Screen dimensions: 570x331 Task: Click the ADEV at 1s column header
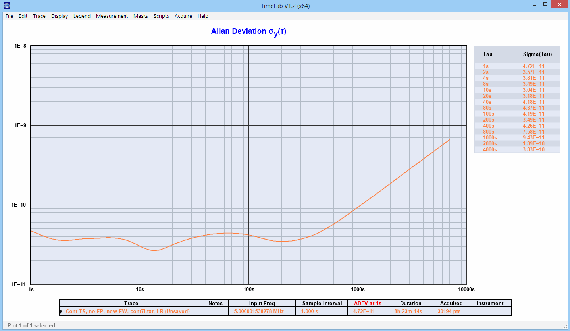pos(368,303)
